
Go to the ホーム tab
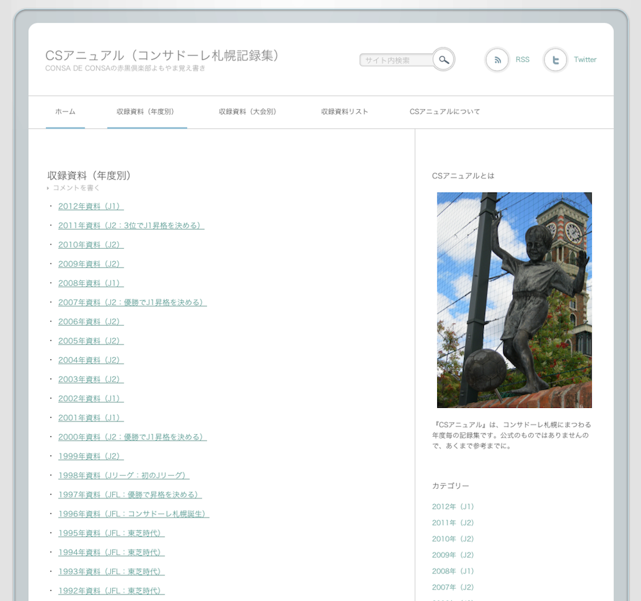point(65,112)
